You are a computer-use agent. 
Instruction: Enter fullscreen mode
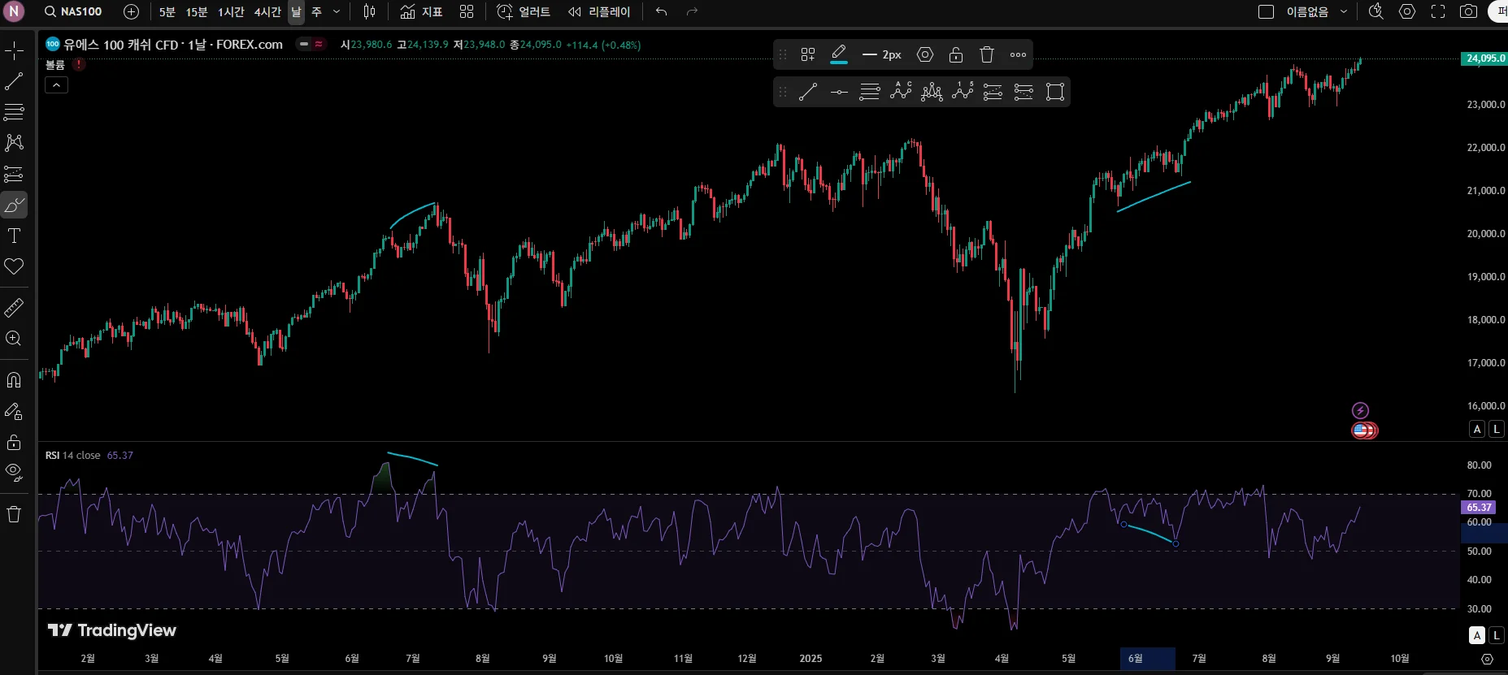click(x=1438, y=11)
